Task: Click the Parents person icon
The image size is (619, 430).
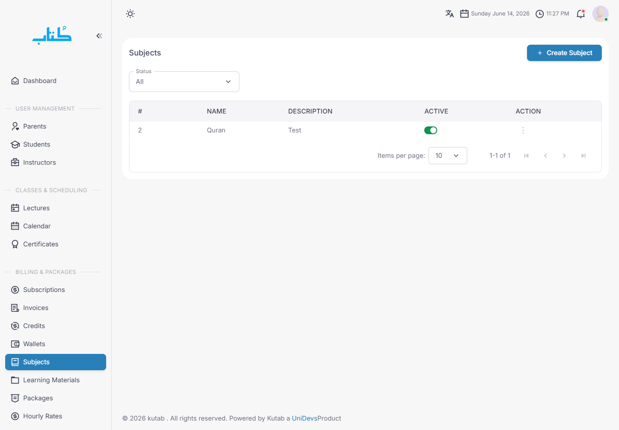Action: tap(15, 126)
